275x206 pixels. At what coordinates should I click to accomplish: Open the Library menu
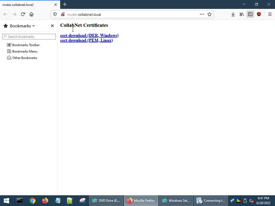pos(242,14)
